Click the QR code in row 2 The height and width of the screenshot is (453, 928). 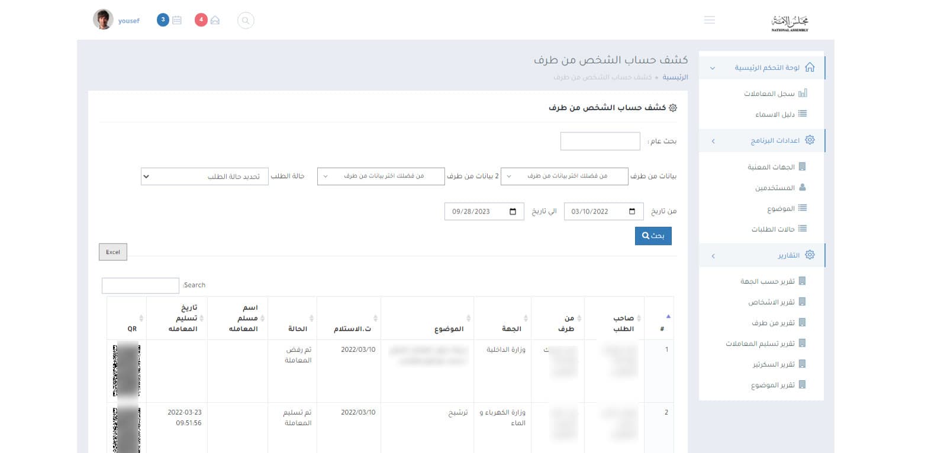pyautogui.click(x=126, y=429)
